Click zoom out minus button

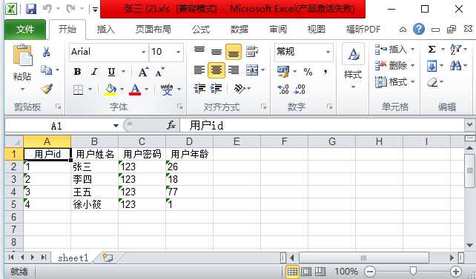tap(370, 272)
